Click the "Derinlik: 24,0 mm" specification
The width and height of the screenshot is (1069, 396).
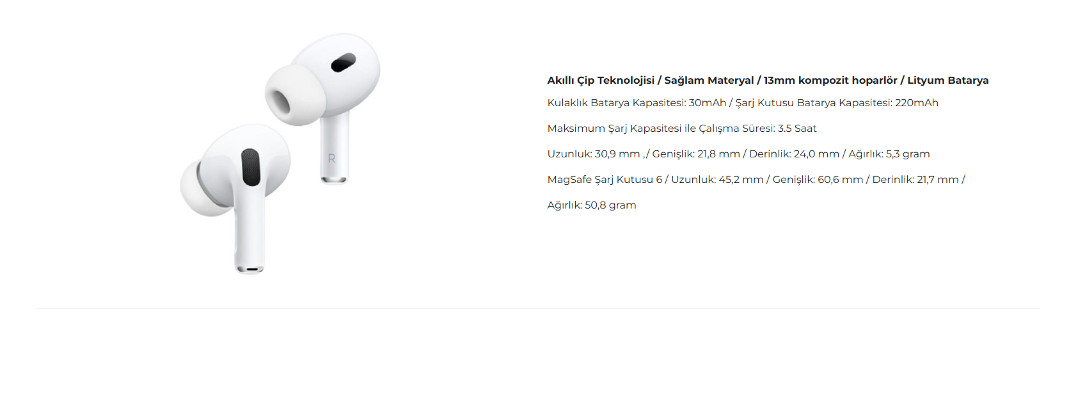coord(794,154)
